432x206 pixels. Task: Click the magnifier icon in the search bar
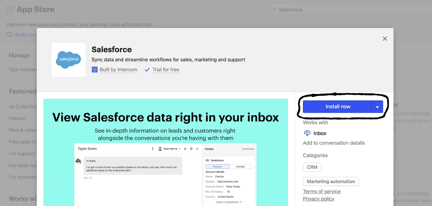point(274,10)
